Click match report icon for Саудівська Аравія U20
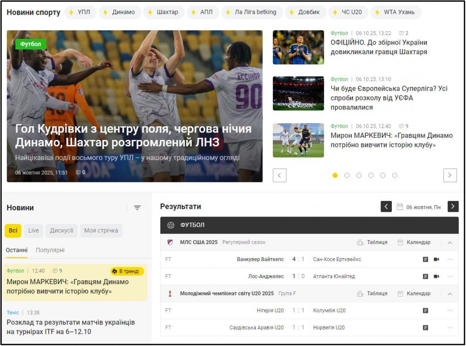Screen dimensions: 466x346 click(425, 328)
